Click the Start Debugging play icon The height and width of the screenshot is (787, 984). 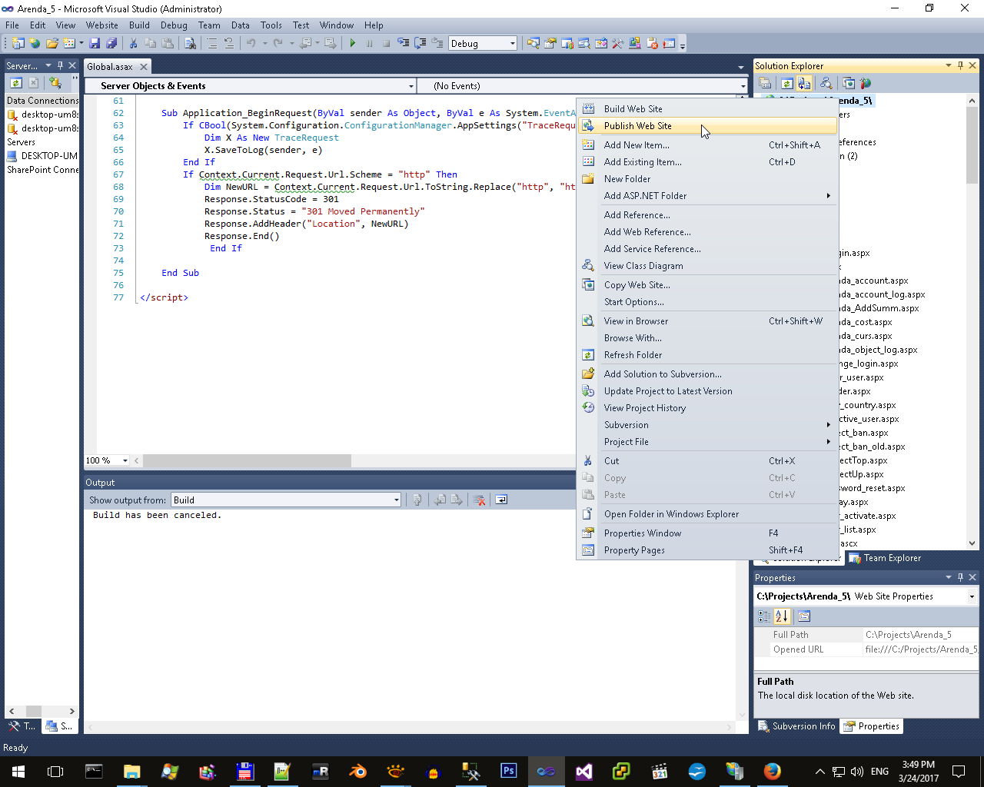pos(353,44)
